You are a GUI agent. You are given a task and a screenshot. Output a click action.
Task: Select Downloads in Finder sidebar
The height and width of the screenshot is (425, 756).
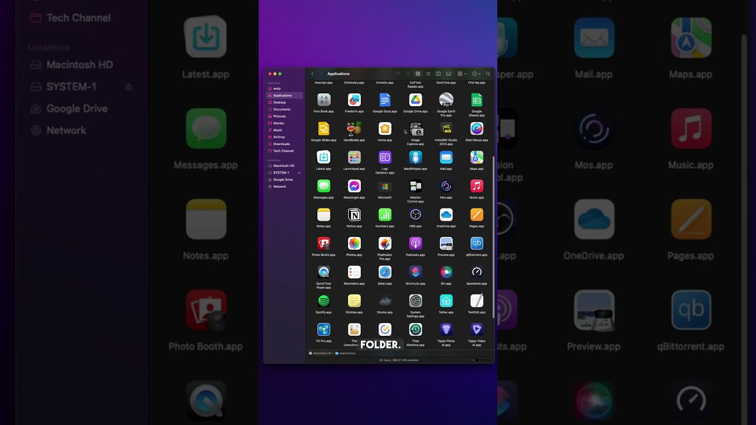pyautogui.click(x=285, y=144)
